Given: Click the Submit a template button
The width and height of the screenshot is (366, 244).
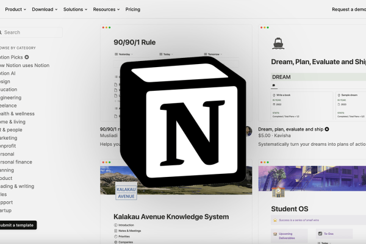Looking at the screenshot, I should coord(18,225).
